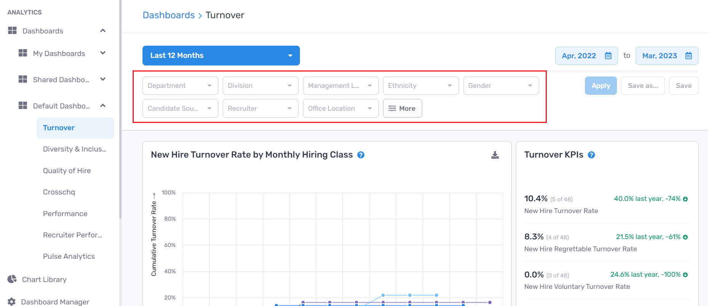
Task: Open the Candidate Source filter dropdown
Action: [x=180, y=108]
